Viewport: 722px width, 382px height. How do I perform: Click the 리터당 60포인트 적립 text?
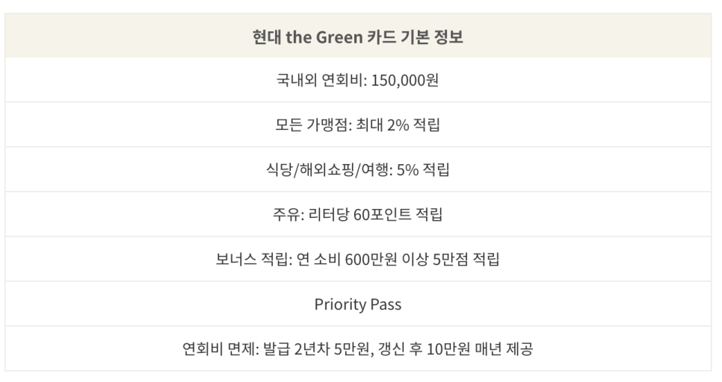click(x=375, y=214)
